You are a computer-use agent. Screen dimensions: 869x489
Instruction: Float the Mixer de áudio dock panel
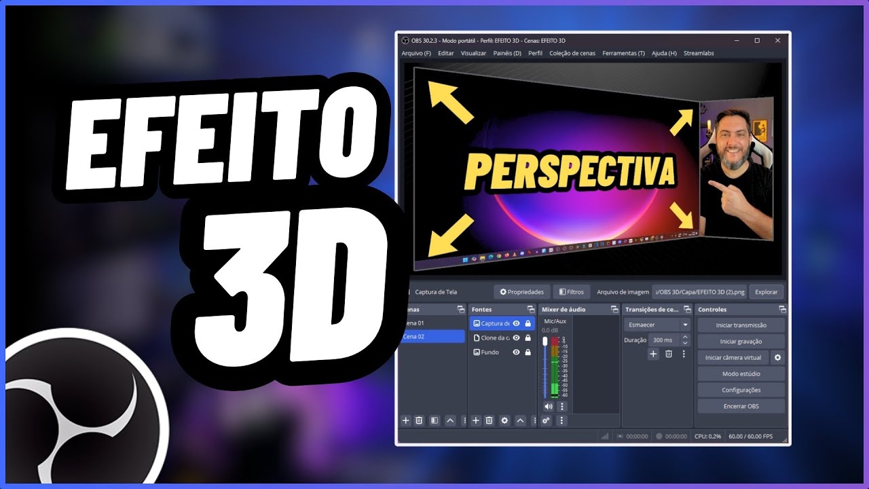(x=614, y=310)
